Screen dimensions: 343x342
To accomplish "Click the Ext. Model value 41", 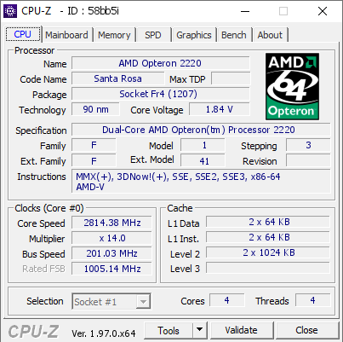I will [x=203, y=160].
